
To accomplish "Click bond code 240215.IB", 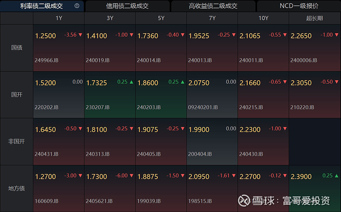I will click(x=251, y=107).
